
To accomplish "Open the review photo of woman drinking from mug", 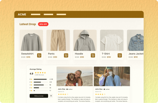I will [x=112, y=76].
